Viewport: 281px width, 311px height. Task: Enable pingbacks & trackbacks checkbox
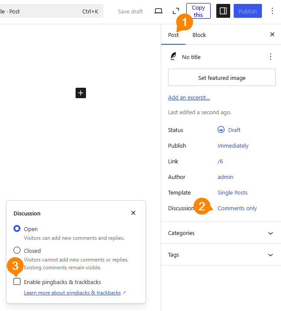17,281
